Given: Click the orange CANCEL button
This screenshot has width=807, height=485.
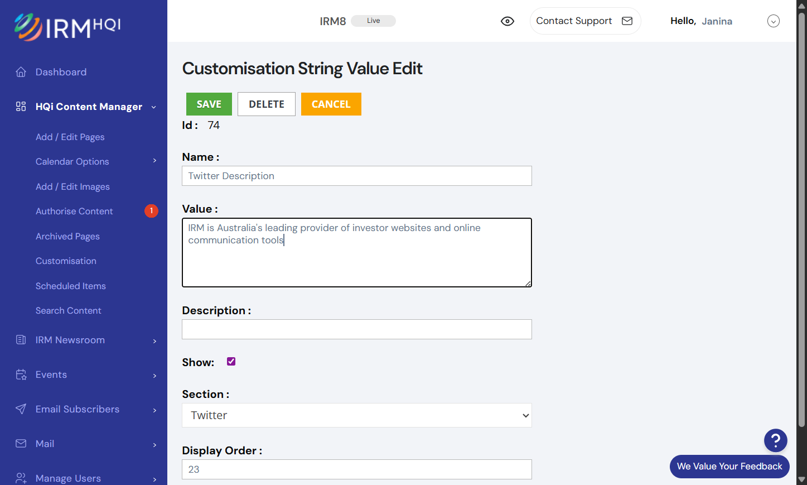Looking at the screenshot, I should point(331,104).
